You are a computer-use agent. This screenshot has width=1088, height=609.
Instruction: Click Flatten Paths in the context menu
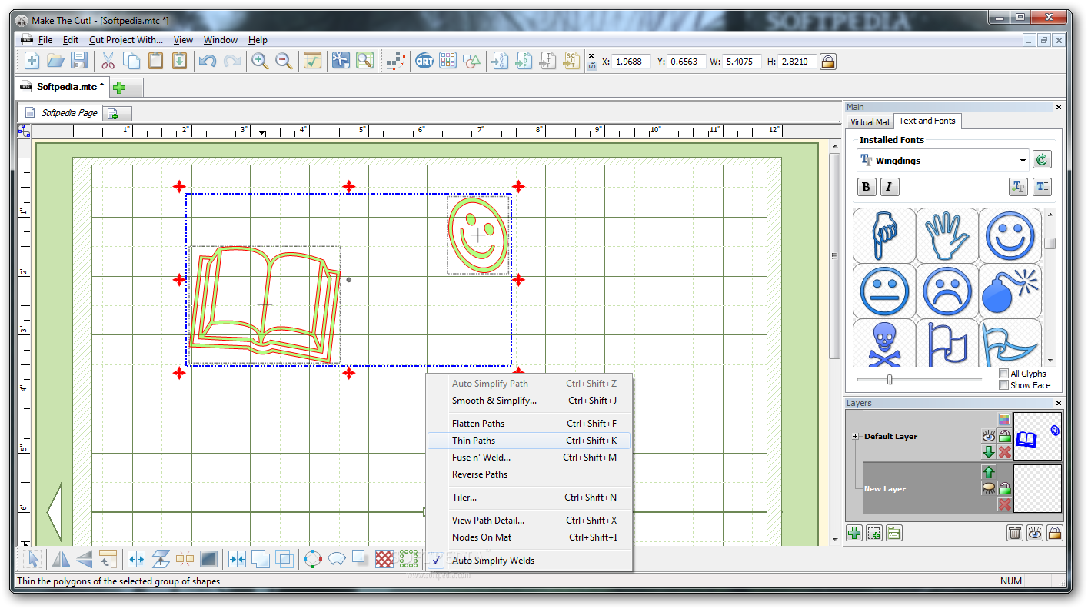[x=529, y=424]
